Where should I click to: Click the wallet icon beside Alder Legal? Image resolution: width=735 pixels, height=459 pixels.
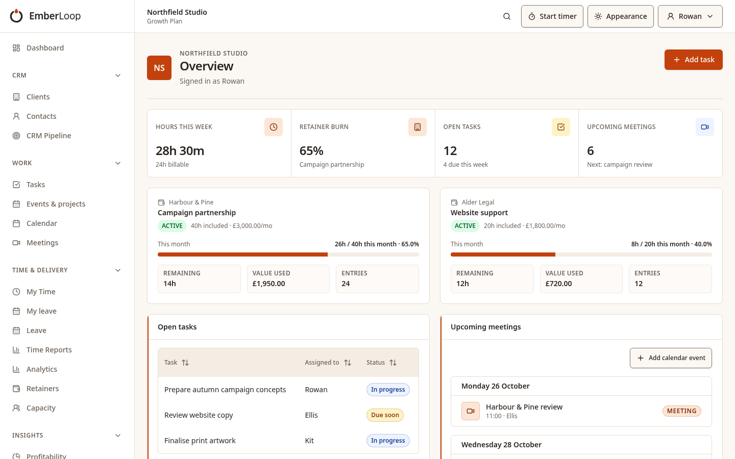(454, 202)
